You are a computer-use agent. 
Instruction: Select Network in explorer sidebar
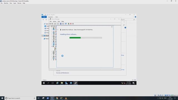[46, 39]
